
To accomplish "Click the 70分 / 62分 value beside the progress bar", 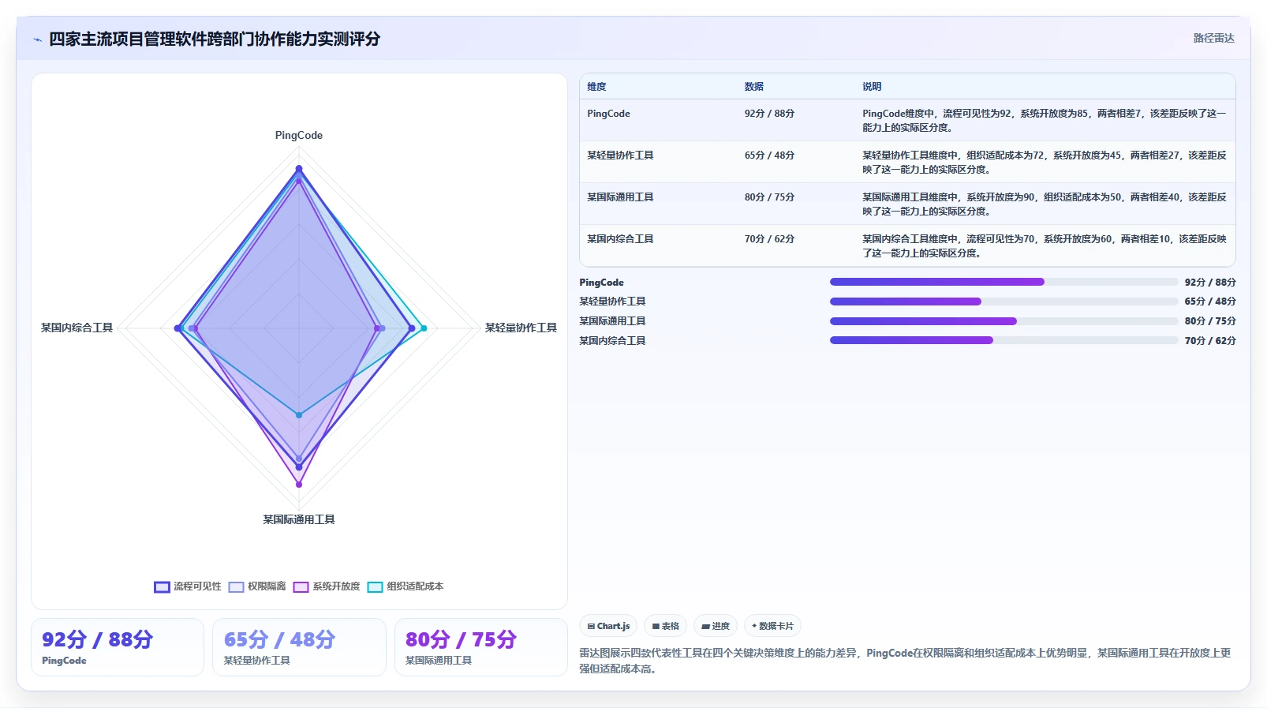I will [1210, 341].
